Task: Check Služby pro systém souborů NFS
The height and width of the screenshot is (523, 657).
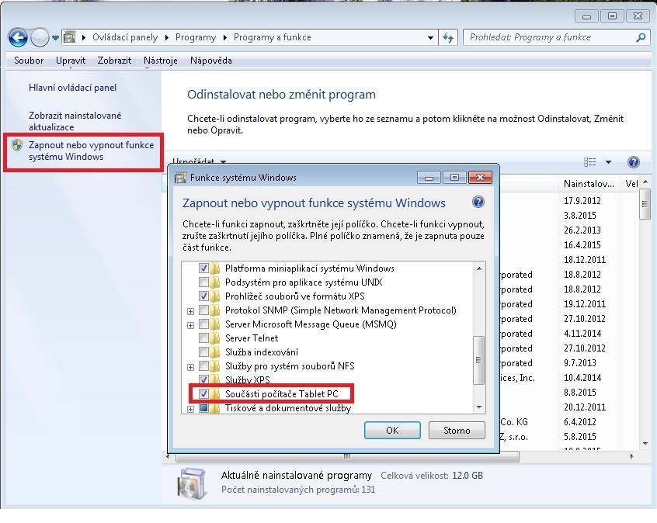Action: [203, 366]
